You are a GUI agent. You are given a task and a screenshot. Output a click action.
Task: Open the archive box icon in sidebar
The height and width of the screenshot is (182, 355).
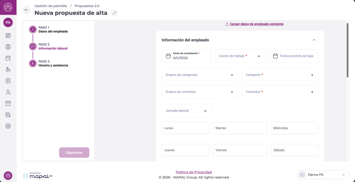coord(8,103)
